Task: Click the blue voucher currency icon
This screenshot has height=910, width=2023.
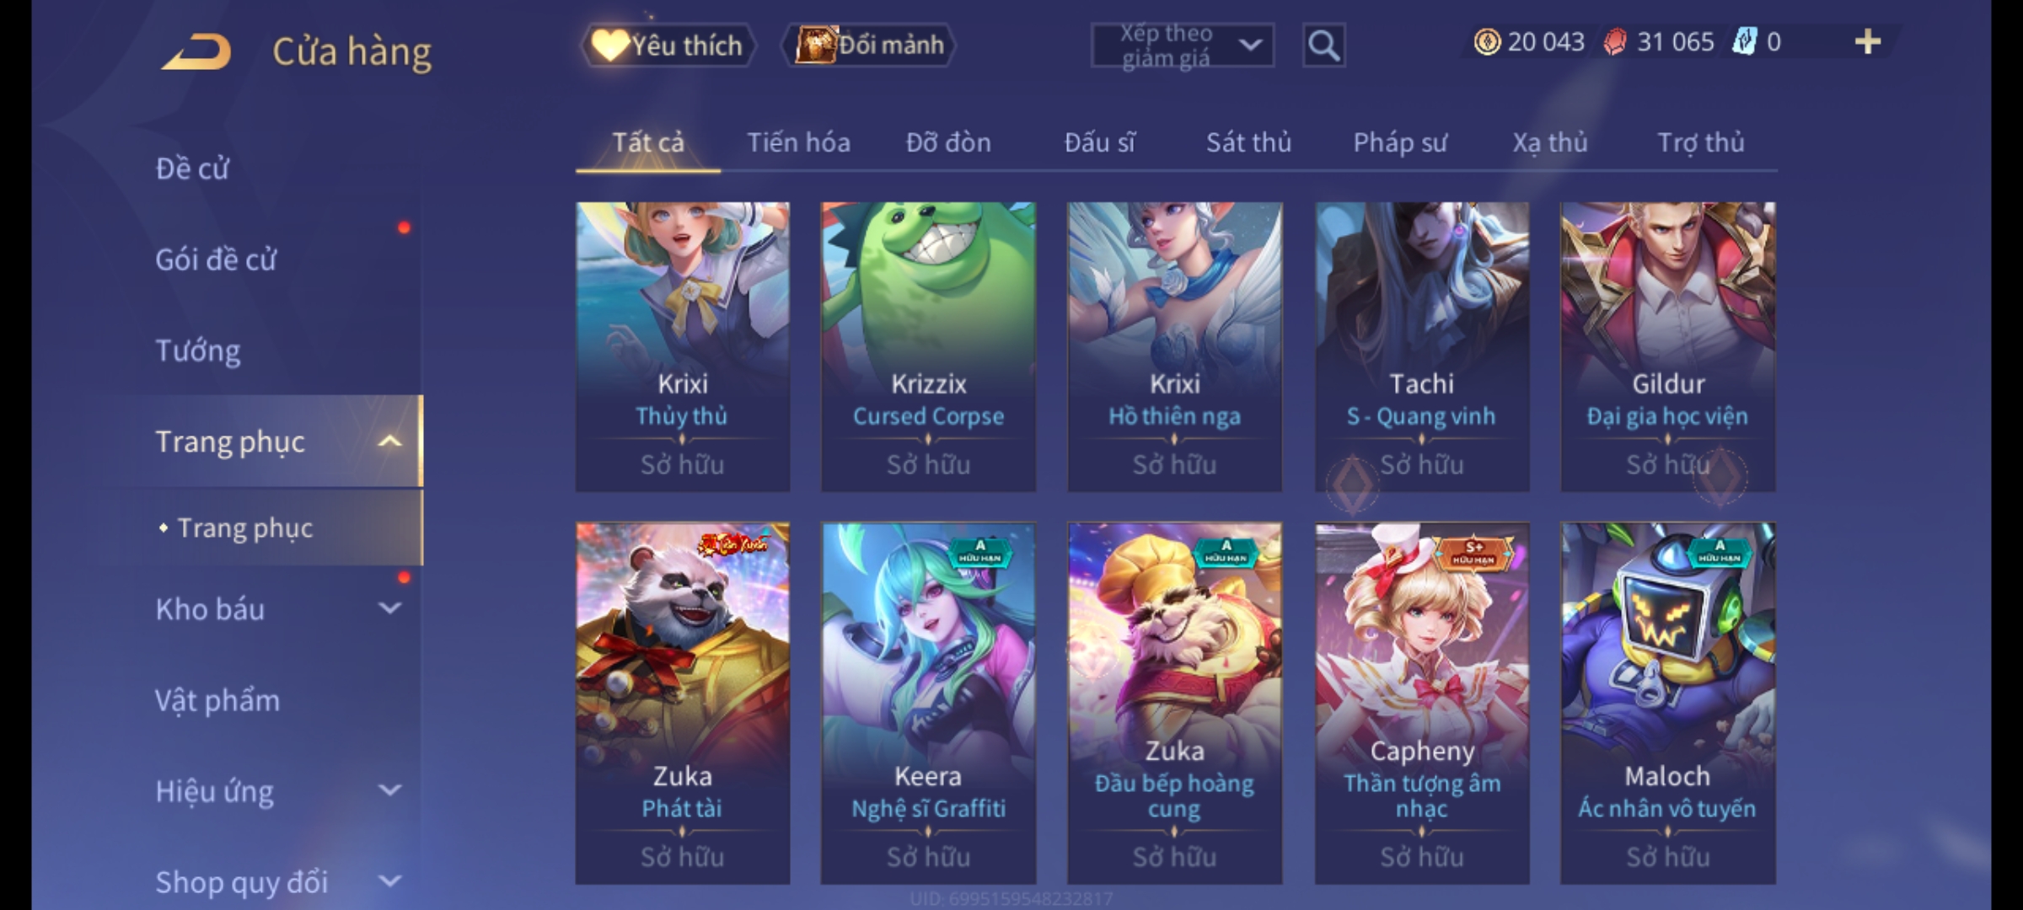Action: coord(1744,42)
